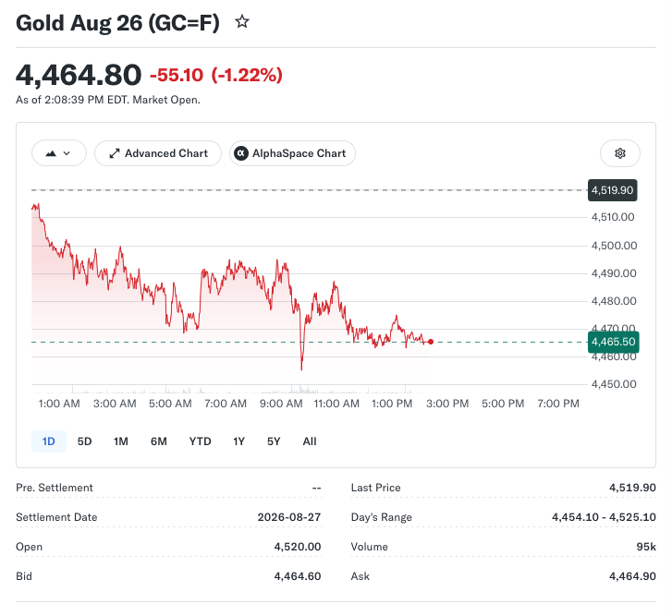Choose the 1Y range

pyautogui.click(x=238, y=441)
